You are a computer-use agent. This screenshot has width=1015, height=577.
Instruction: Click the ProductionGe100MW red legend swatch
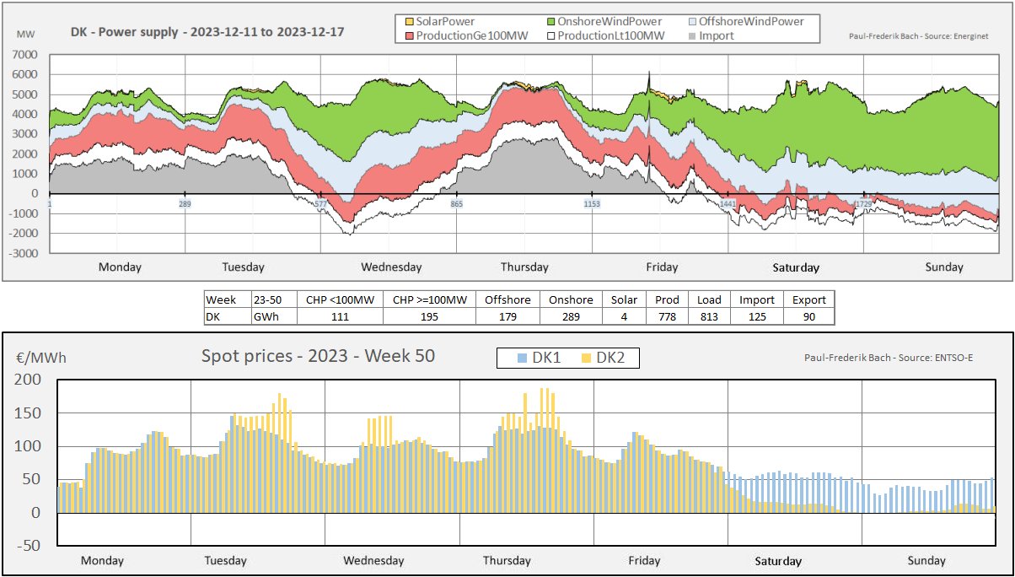411,35
